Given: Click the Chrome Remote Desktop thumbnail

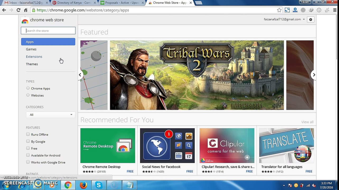Looking at the screenshot, I should 108,146.
